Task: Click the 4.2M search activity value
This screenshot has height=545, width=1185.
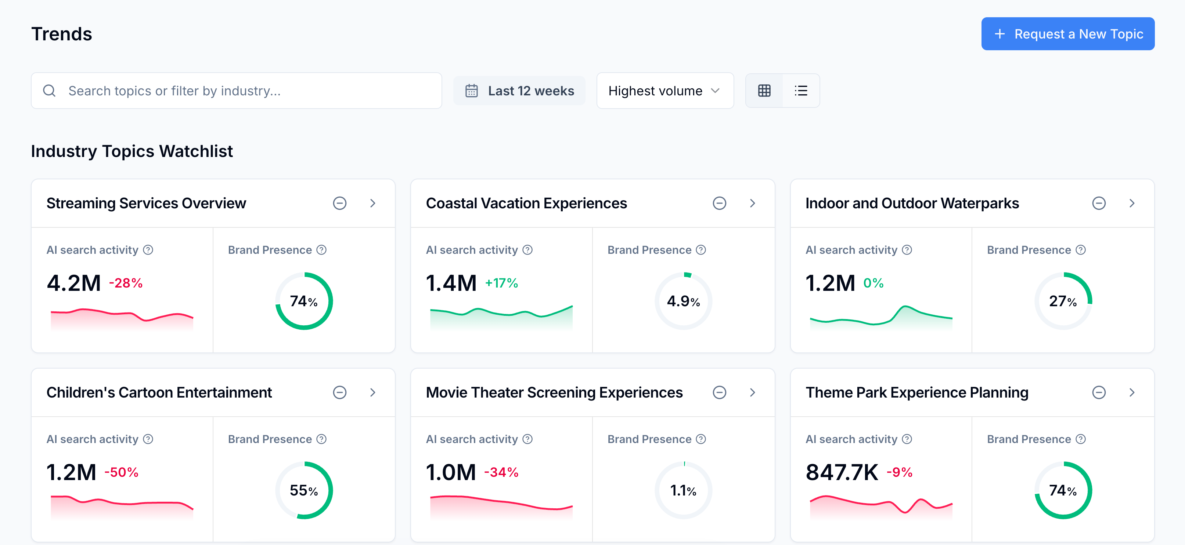Action: coord(73,283)
